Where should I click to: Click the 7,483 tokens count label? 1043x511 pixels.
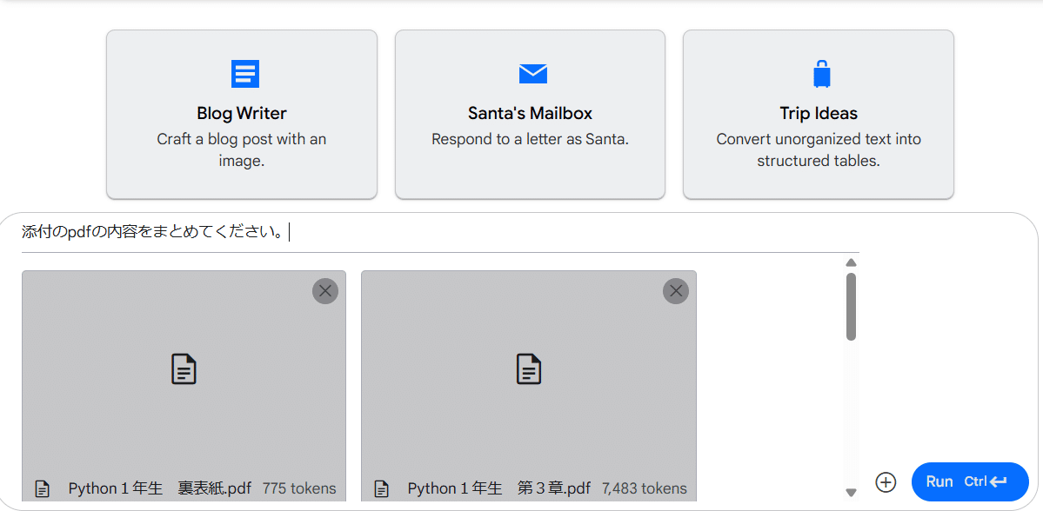pos(644,488)
